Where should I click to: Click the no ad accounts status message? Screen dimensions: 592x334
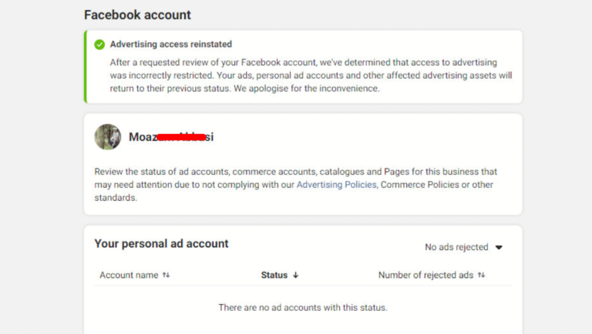303,308
